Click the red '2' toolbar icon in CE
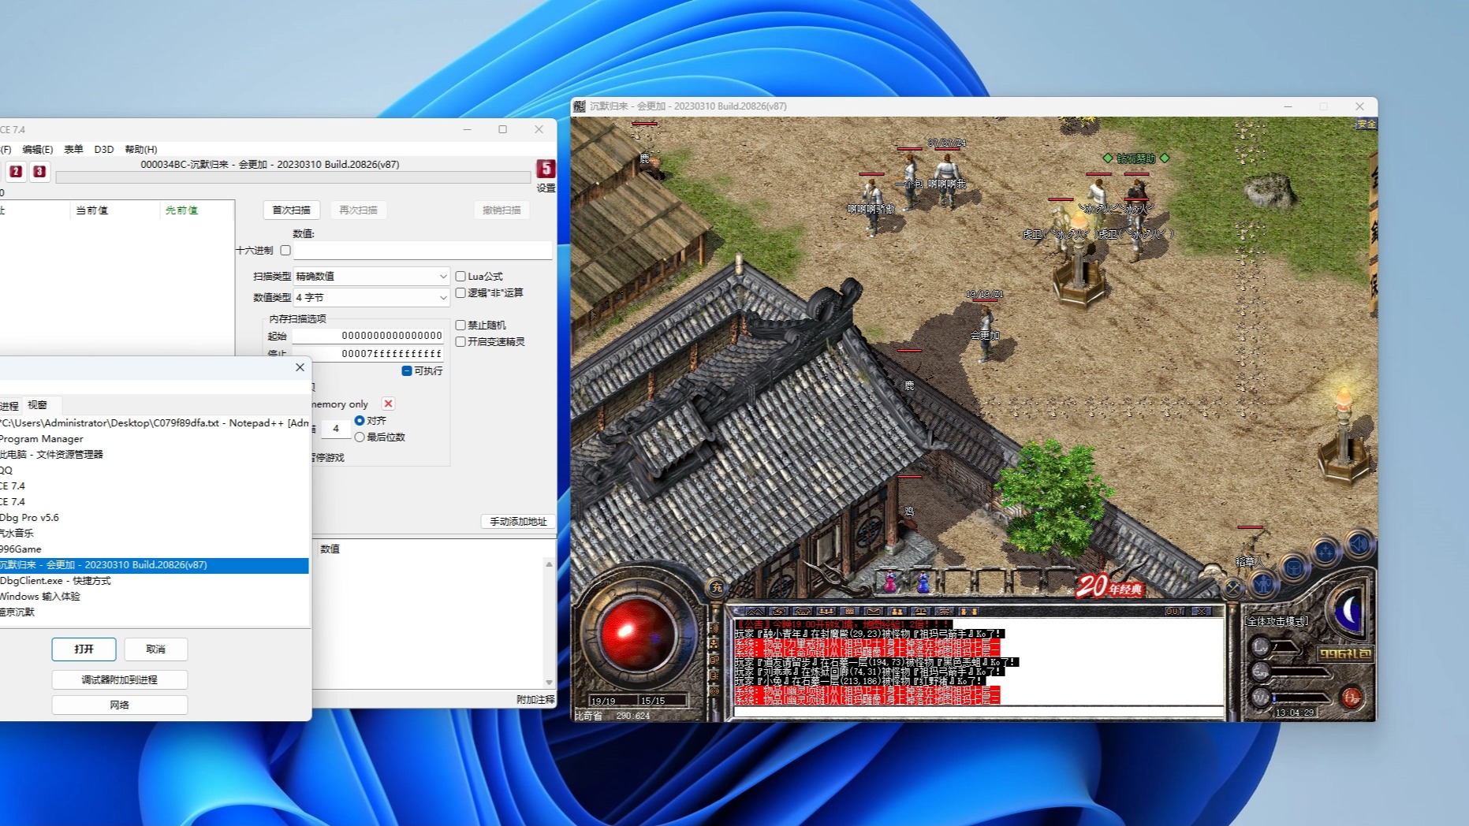Screen dimensions: 1469x826 [x=16, y=171]
